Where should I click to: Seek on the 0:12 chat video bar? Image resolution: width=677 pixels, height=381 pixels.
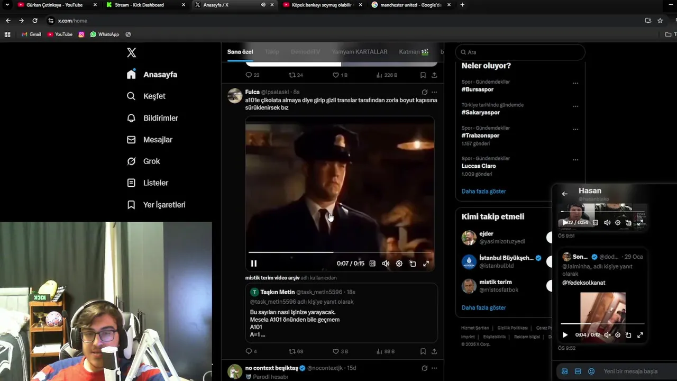(x=602, y=324)
